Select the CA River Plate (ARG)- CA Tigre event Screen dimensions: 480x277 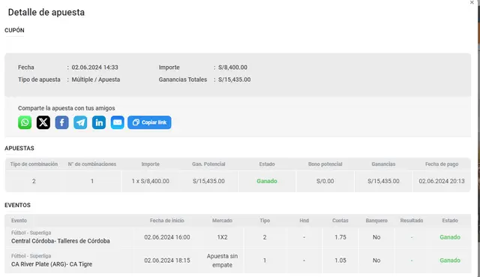click(52, 264)
